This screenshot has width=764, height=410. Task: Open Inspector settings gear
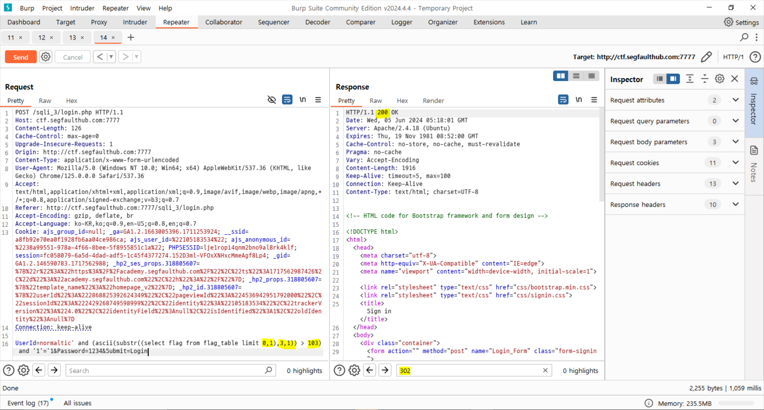[x=719, y=79]
